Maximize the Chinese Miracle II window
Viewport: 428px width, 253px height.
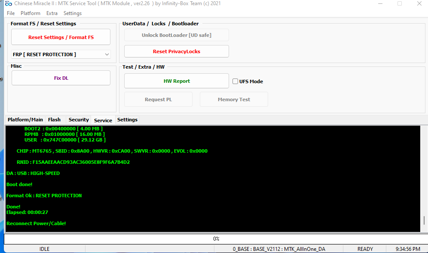point(400,3)
